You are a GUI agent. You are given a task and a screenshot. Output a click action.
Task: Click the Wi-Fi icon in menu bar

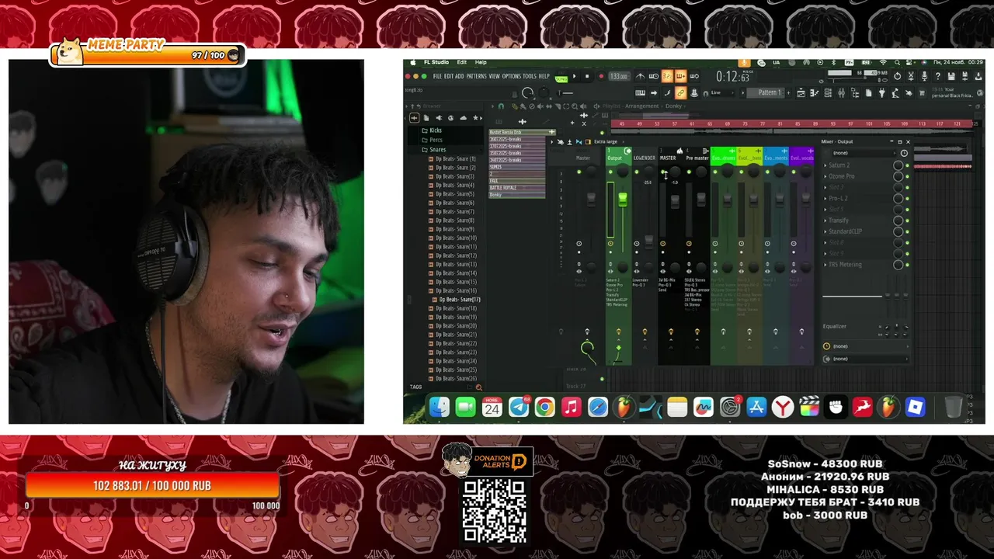coord(883,62)
